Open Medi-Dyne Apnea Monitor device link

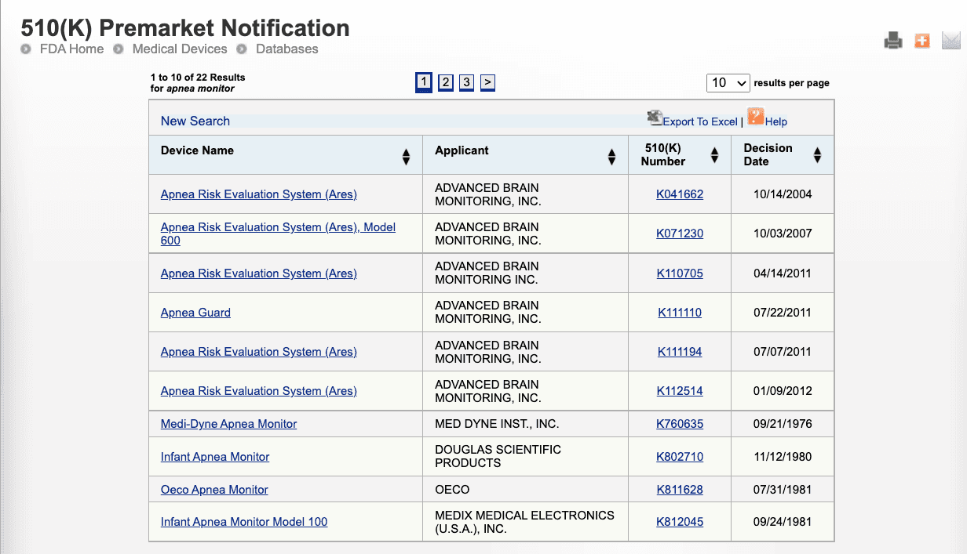[x=229, y=424]
